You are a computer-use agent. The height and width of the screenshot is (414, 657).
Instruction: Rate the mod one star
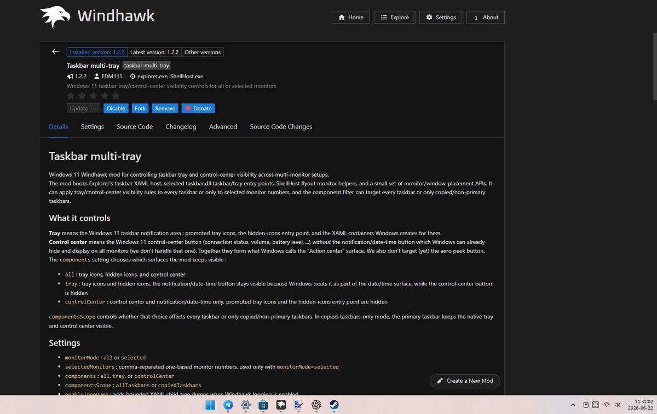71,96
